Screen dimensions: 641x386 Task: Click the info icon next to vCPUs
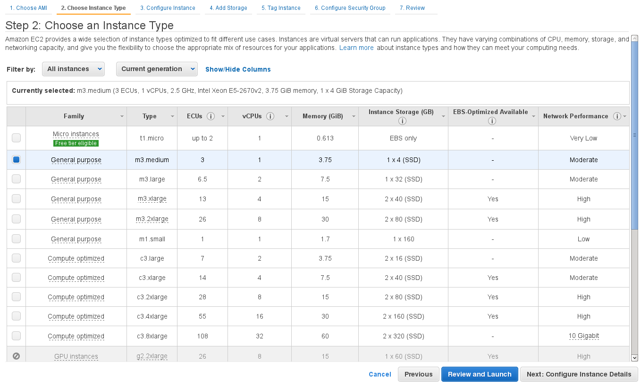270,116
